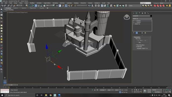Click the ViewCube in the viewport
The width and height of the screenshot is (172, 97).
click(x=127, y=17)
